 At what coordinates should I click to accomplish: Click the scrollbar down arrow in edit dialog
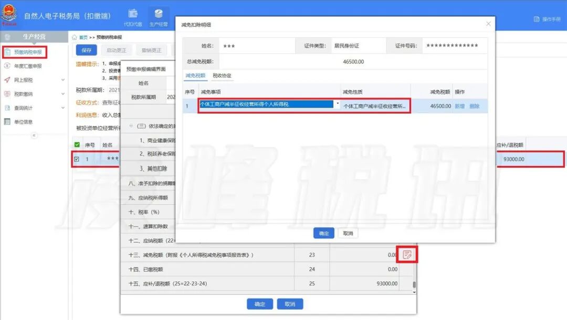(414, 292)
